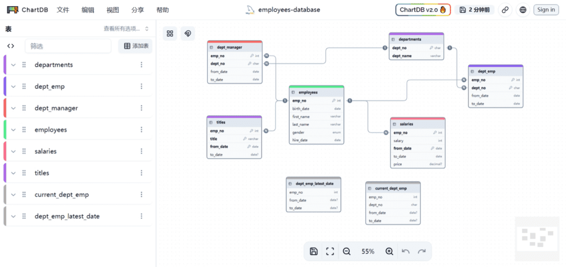
Task: Open the three-dot menu for salaries table
Action: tap(141, 151)
